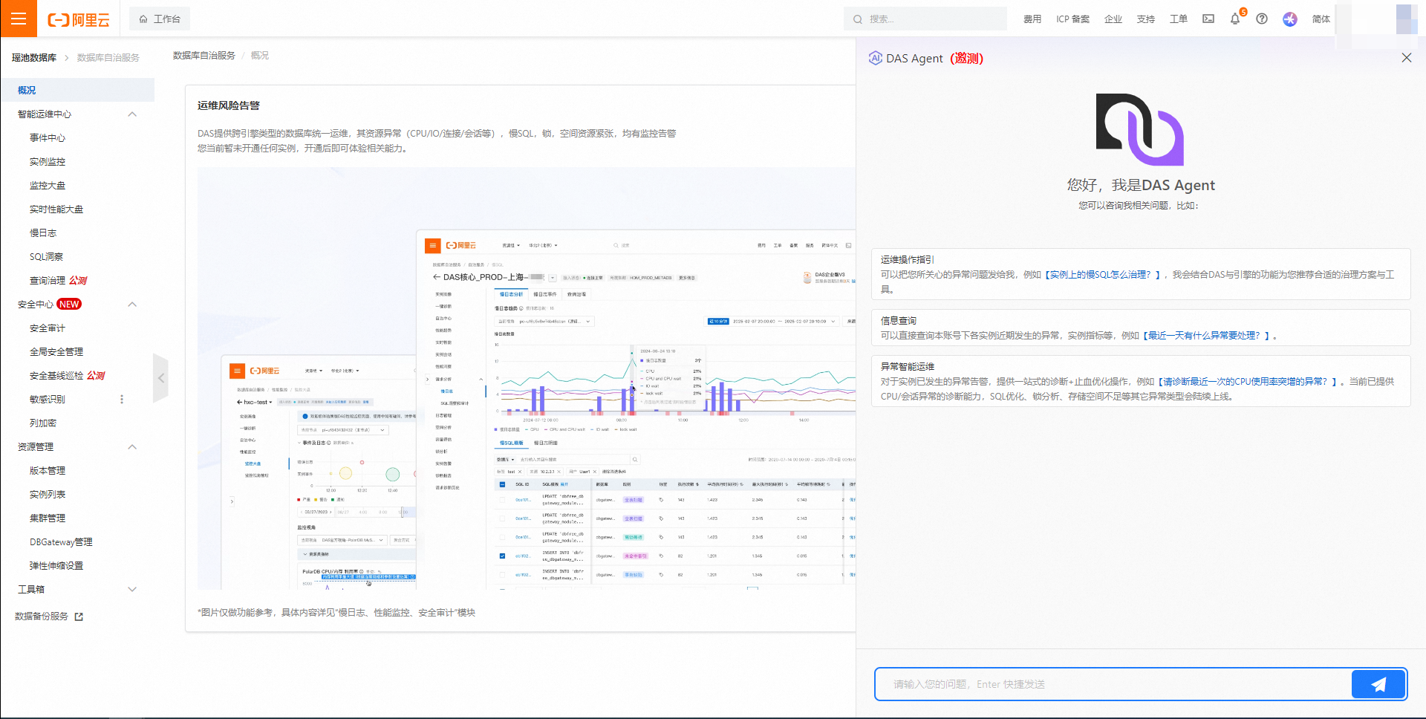This screenshot has height=719, width=1426.
Task: Switch language via 简体
Action: (1321, 19)
